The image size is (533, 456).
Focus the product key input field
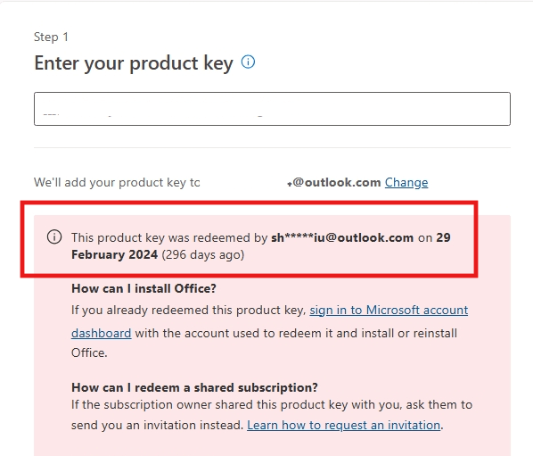click(272, 109)
